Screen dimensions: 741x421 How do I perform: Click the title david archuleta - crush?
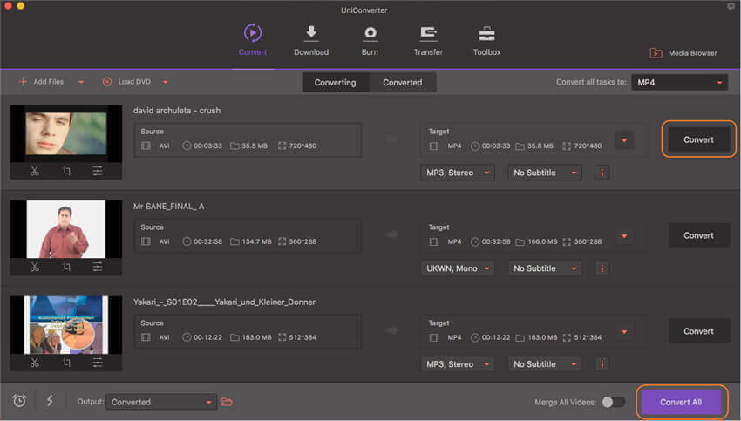pos(177,110)
